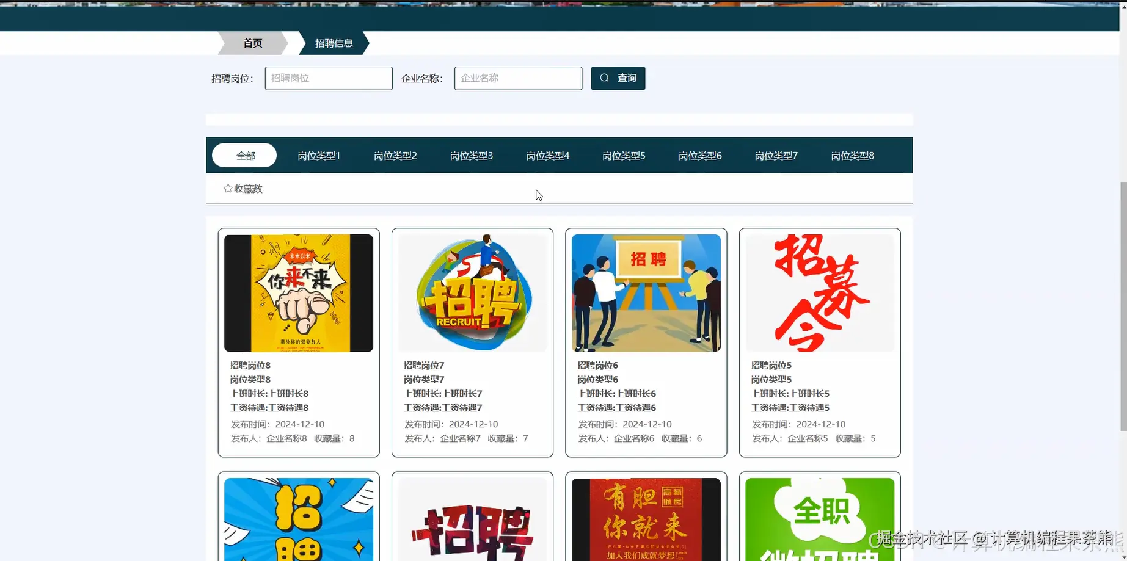Select the 岗位类型1 filter option
Viewport: 1127px width, 561px height.
pos(319,155)
